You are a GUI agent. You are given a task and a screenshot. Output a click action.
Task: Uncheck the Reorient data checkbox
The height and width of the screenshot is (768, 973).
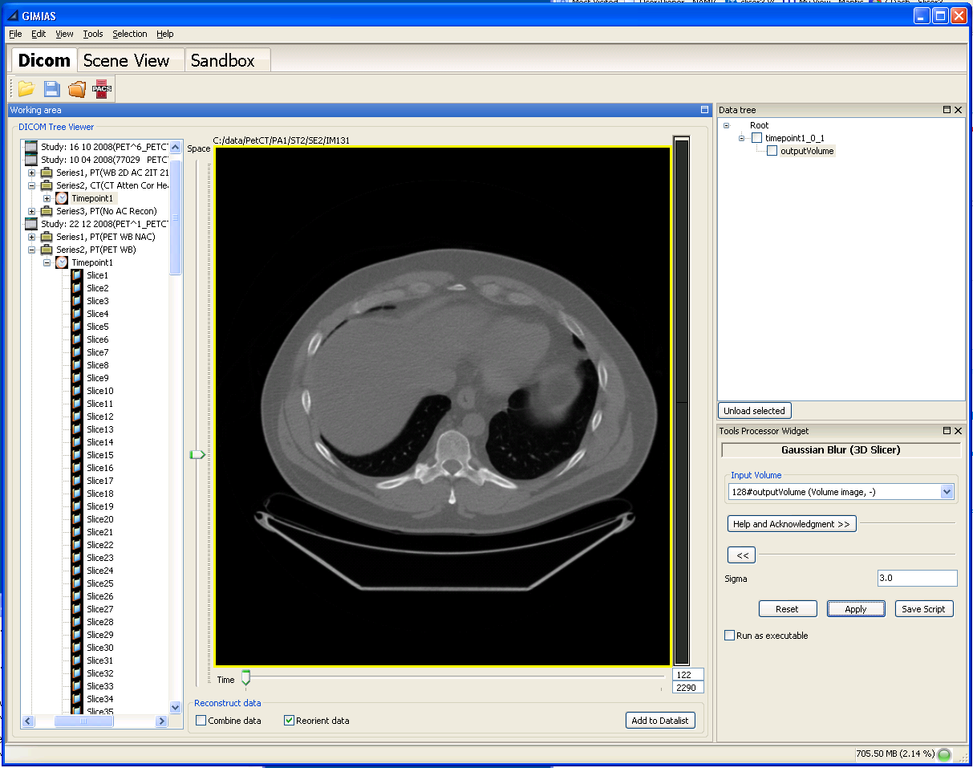[290, 721]
